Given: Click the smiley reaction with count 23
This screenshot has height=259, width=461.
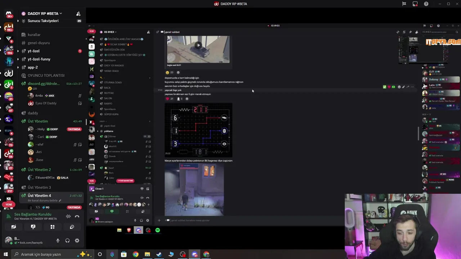Looking at the screenshot, I should pyautogui.click(x=170, y=72).
